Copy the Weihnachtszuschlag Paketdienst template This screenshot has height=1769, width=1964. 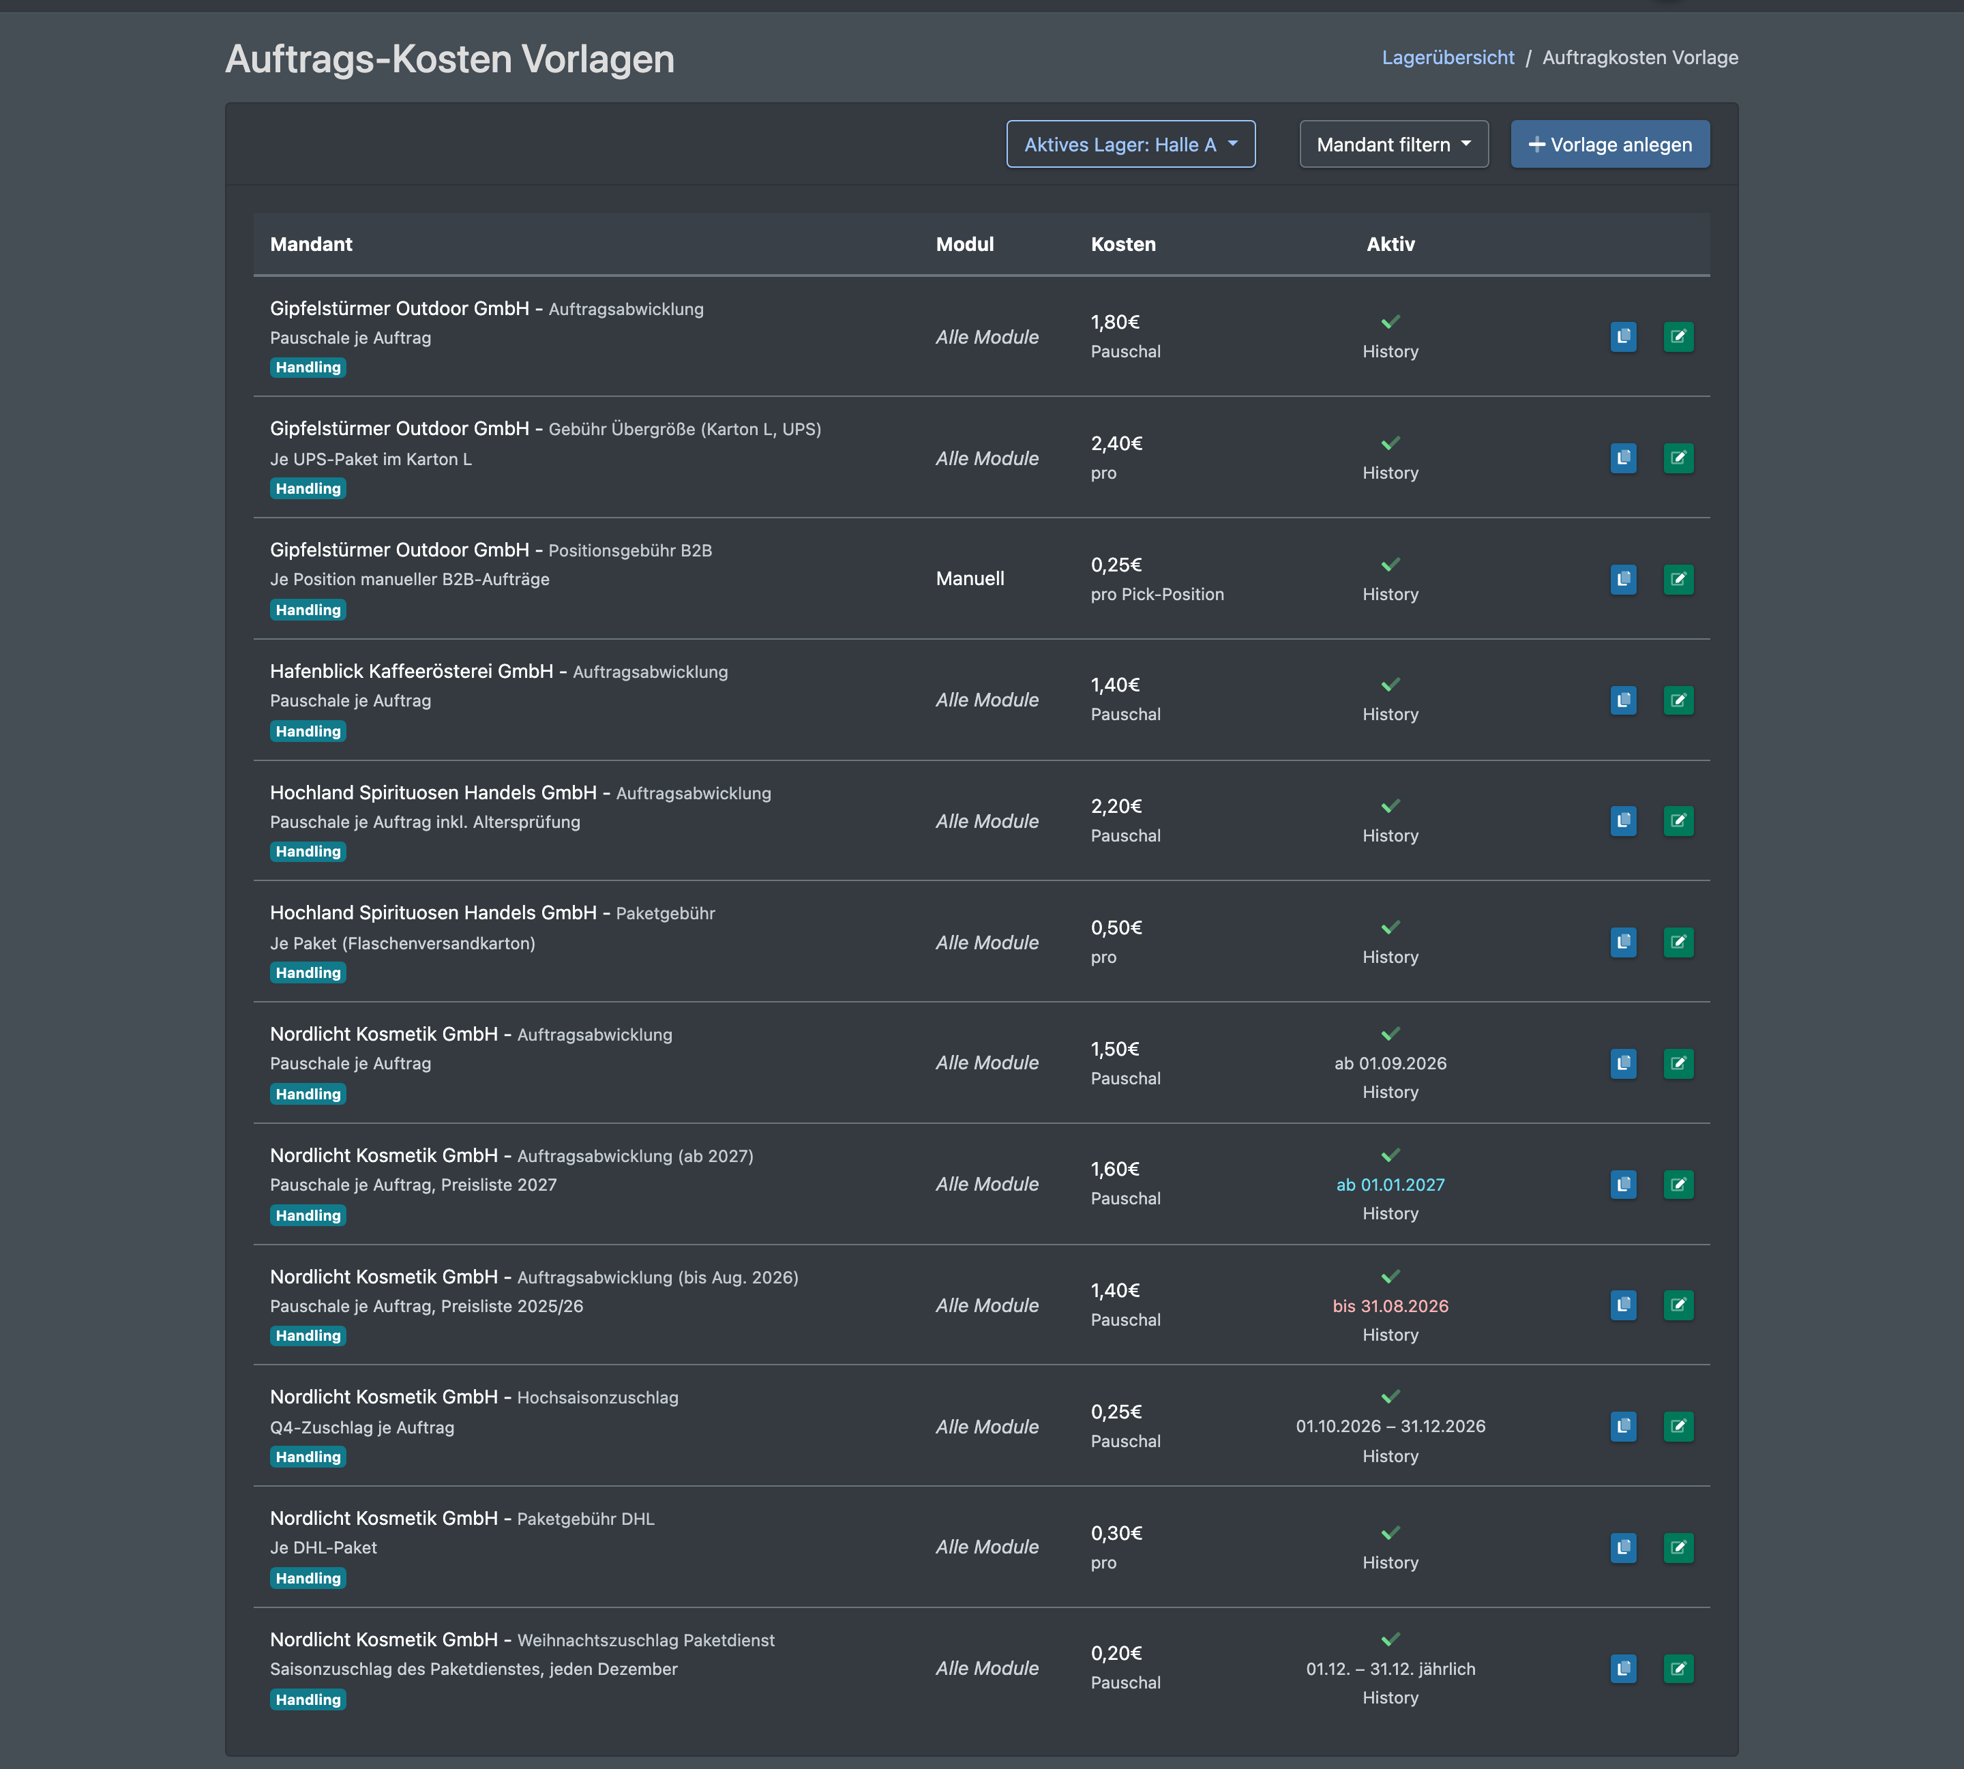pos(1623,1669)
